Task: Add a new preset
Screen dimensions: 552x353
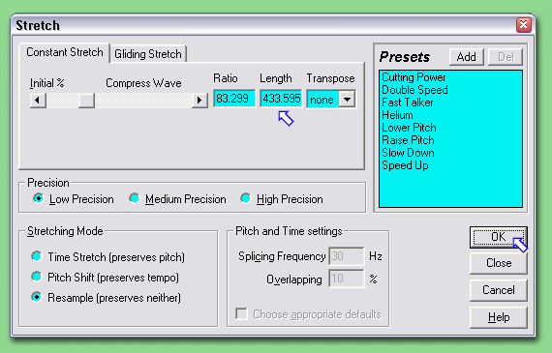Action: click(x=467, y=57)
